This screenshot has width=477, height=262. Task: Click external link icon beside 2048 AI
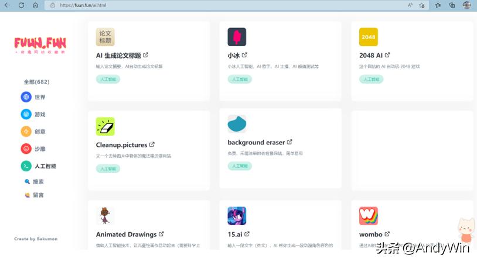[x=387, y=55]
